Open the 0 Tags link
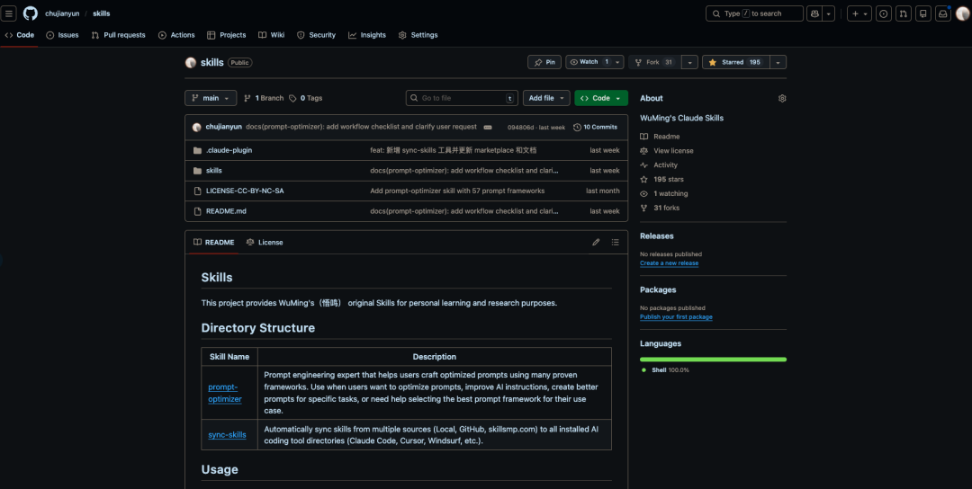Viewport: 972px width, 489px height. click(306, 98)
